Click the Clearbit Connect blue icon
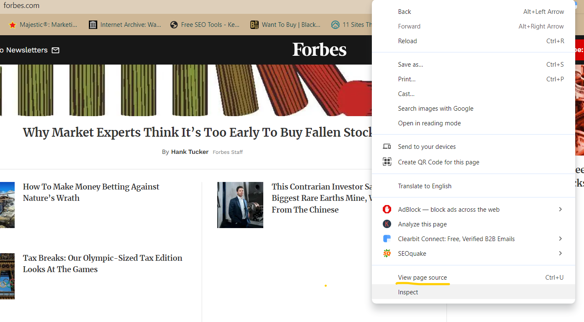 click(387, 239)
